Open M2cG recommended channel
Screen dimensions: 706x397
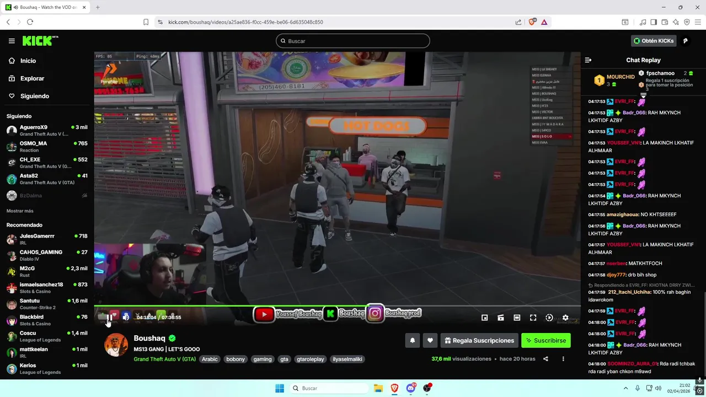47,271
